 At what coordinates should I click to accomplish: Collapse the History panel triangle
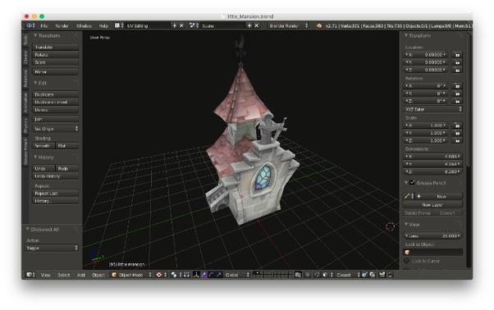35,157
